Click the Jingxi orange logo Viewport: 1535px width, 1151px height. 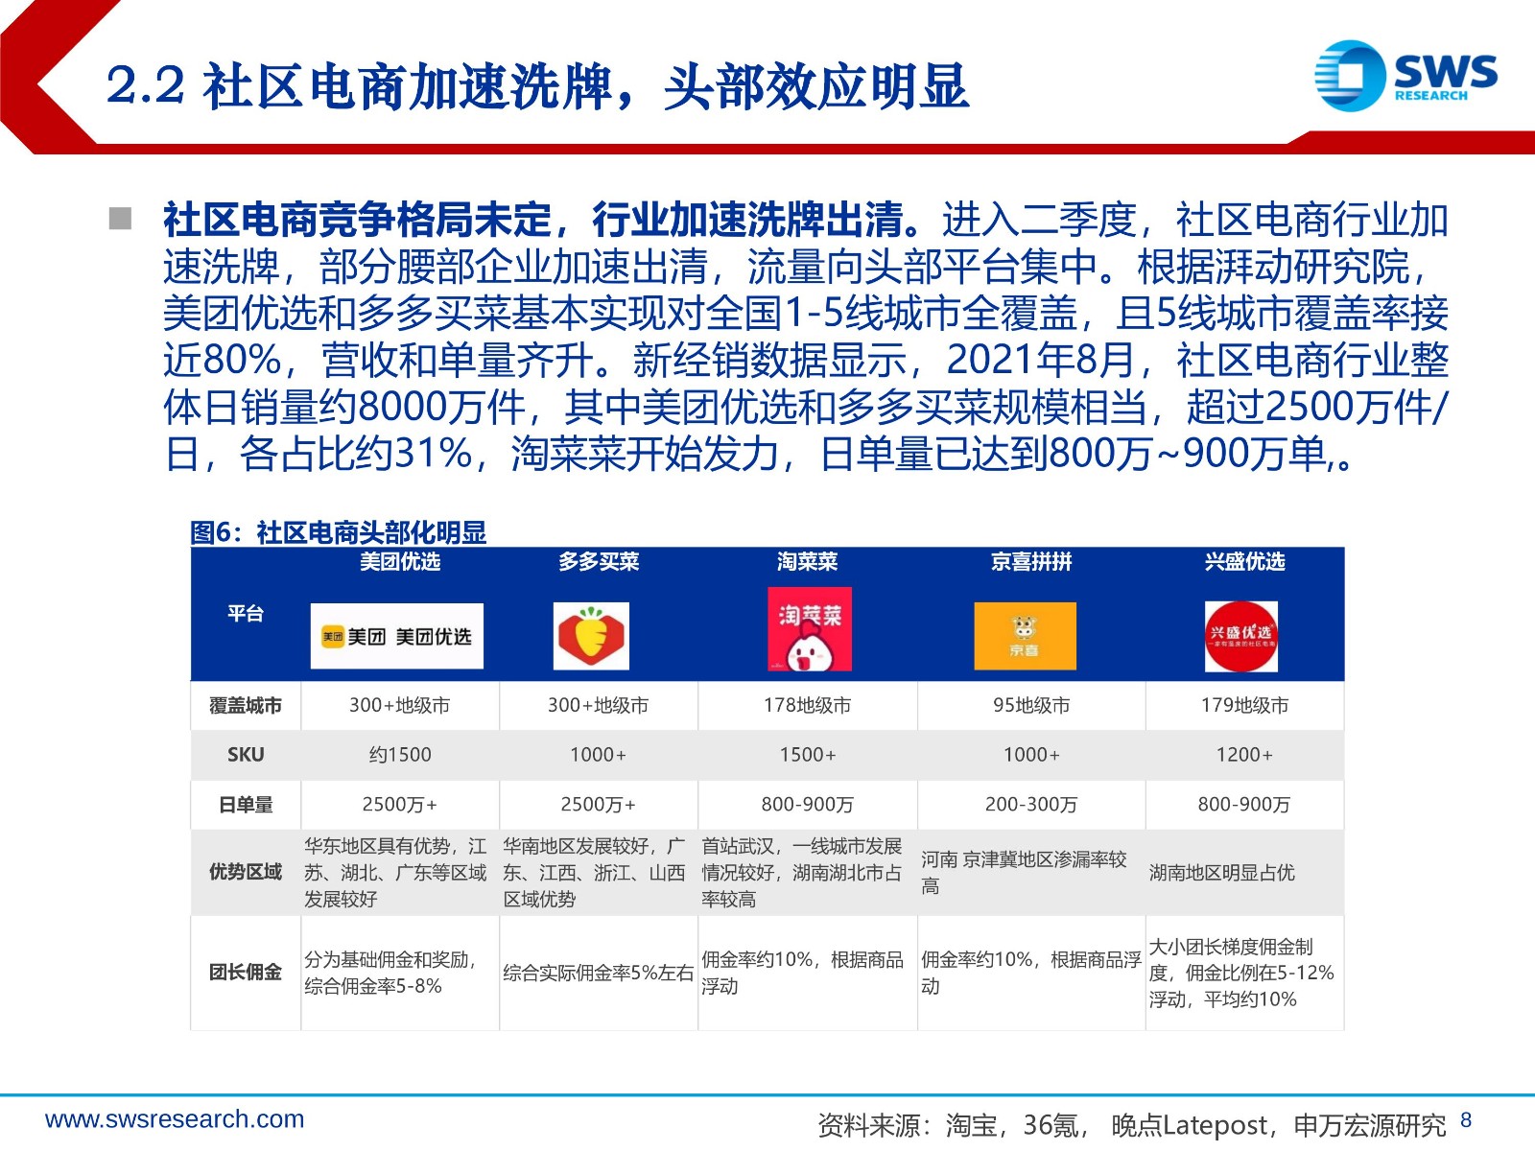pyautogui.click(x=1025, y=636)
